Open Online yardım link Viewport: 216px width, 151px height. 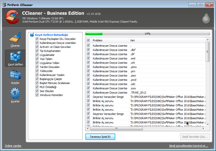coord(13,146)
